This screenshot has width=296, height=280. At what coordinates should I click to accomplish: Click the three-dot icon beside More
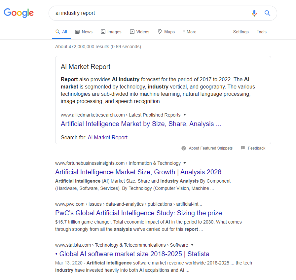click(x=184, y=32)
